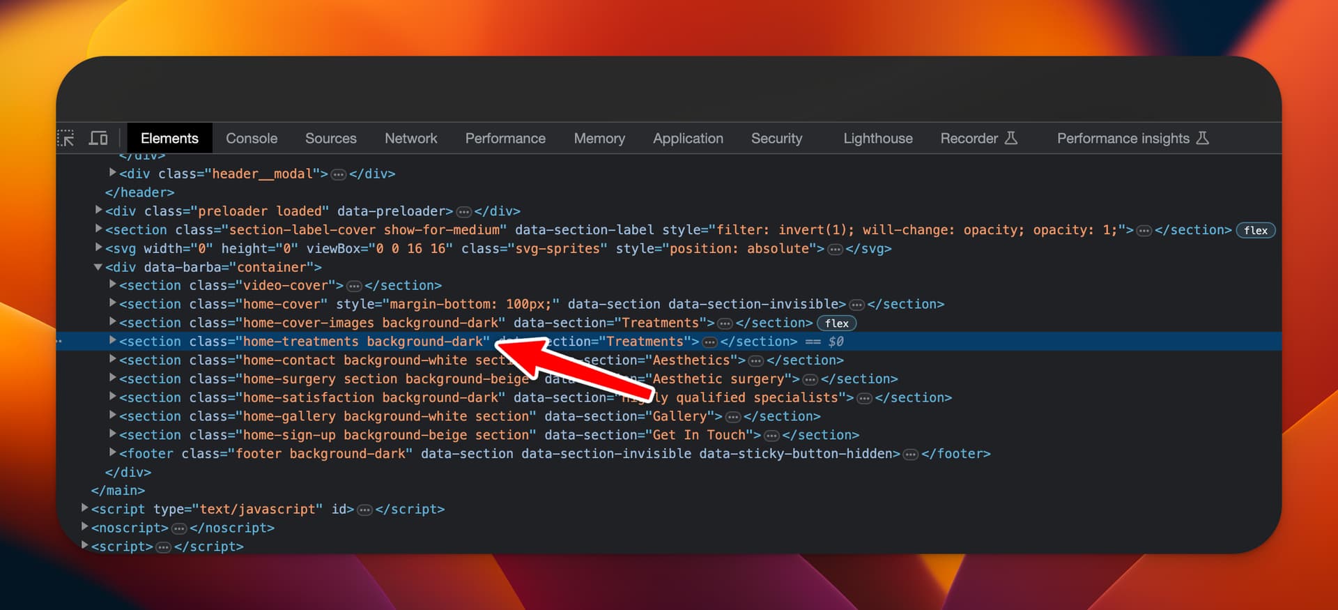Expand the script type text/javascript node
1338x610 pixels.
coord(85,508)
